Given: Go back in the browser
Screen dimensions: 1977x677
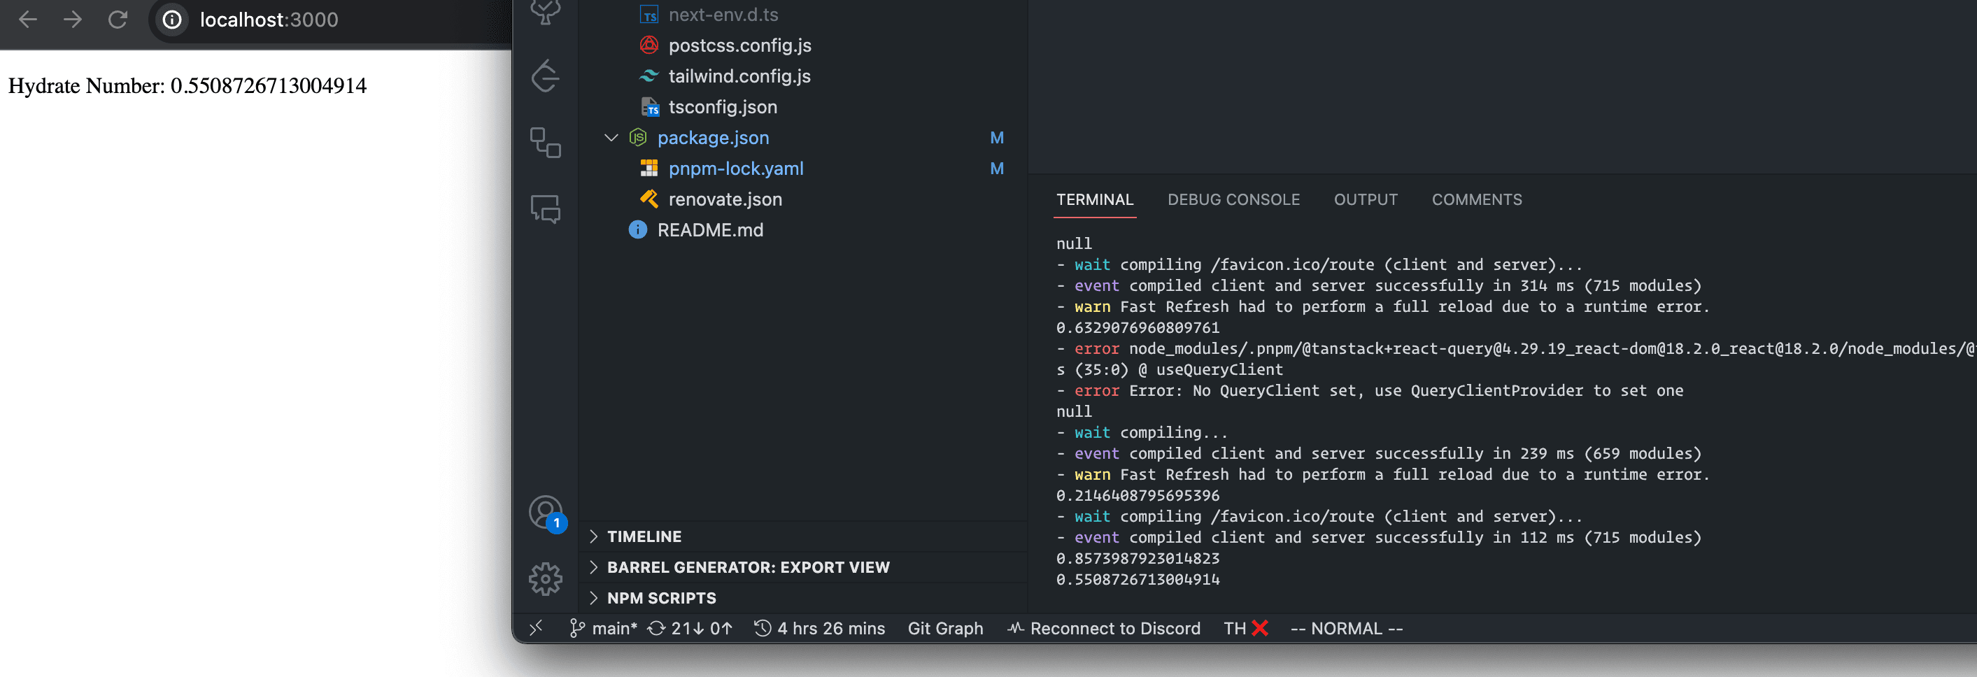Looking at the screenshot, I should click(x=27, y=19).
